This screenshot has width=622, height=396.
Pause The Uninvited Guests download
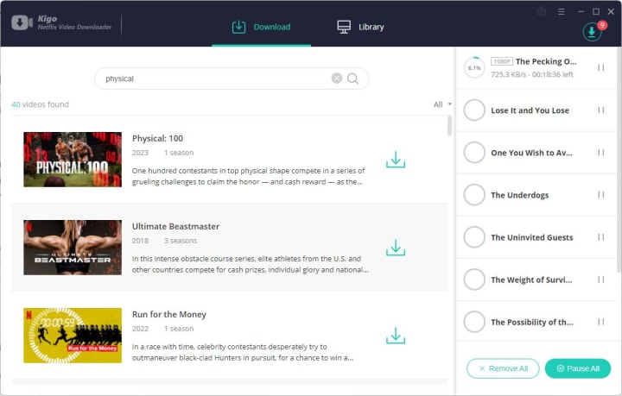(x=601, y=237)
